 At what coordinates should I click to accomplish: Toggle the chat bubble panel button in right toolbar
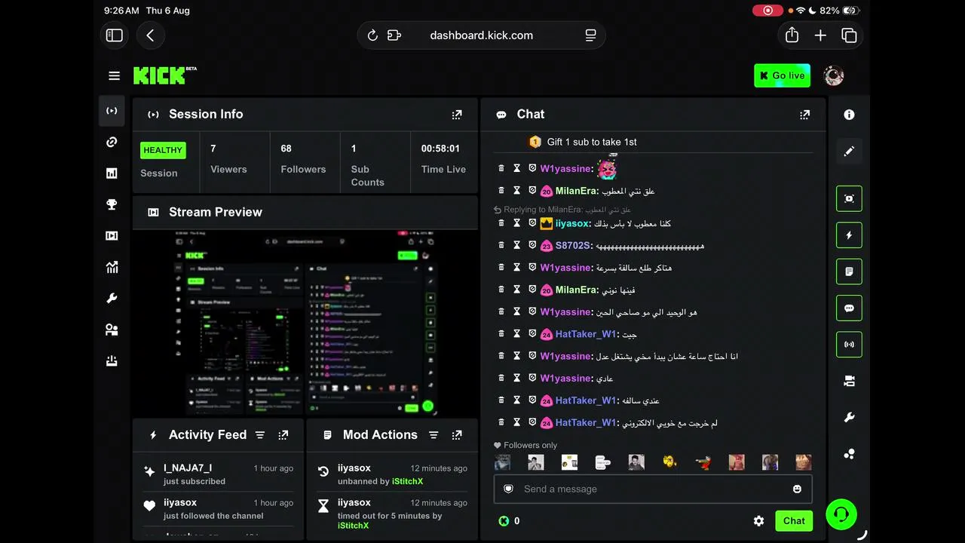[x=849, y=308]
